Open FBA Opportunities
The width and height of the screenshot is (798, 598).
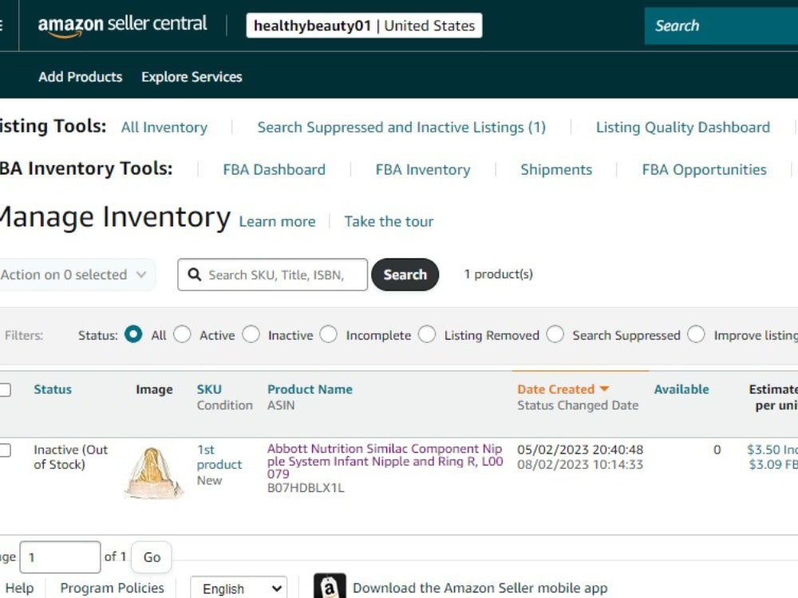705,169
